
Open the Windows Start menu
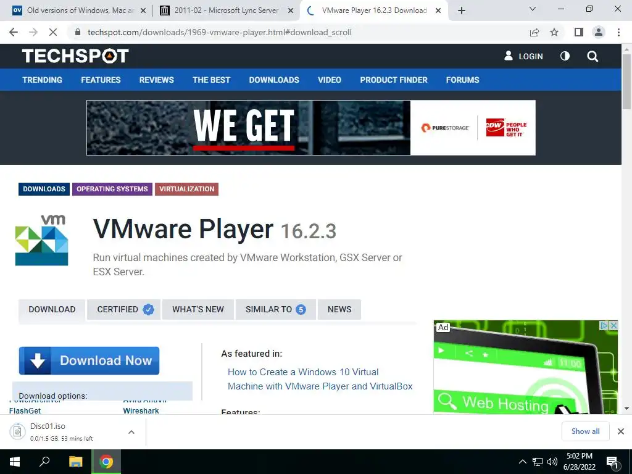(x=15, y=462)
